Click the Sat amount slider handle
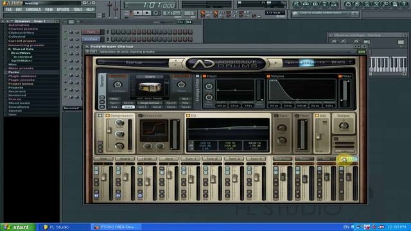The height and width of the screenshot is (231, 411). [x=318, y=136]
